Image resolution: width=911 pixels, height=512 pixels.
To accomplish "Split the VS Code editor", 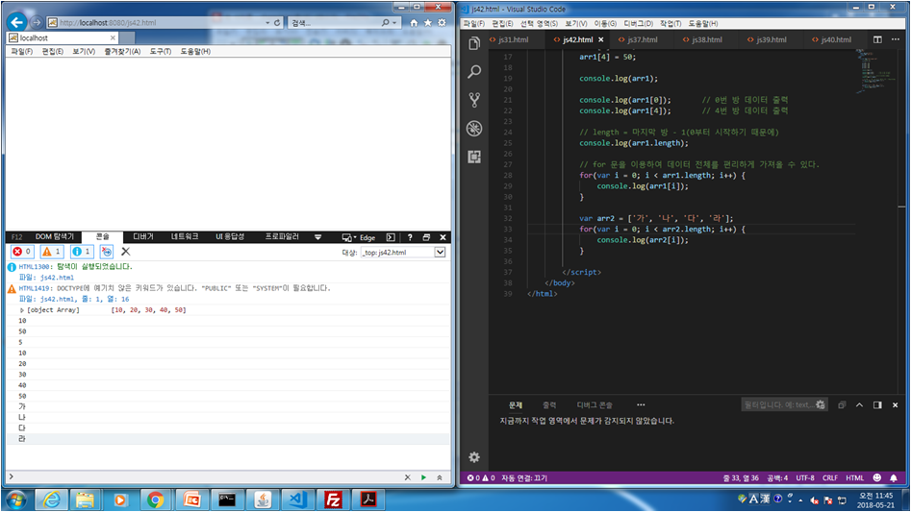I will pyautogui.click(x=877, y=39).
